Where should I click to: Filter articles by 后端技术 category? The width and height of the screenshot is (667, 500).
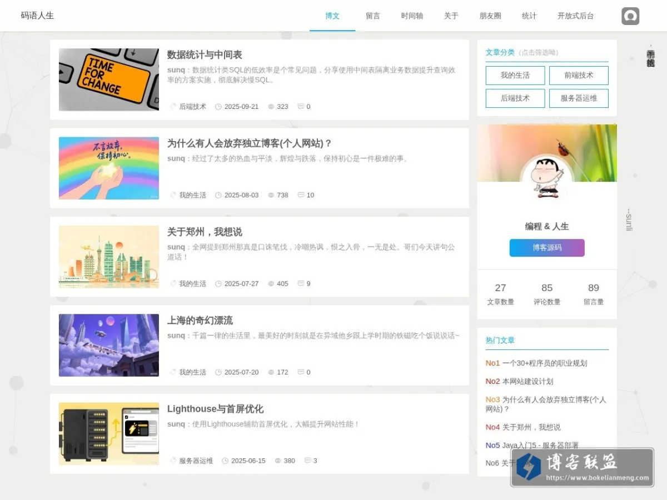[x=515, y=98]
